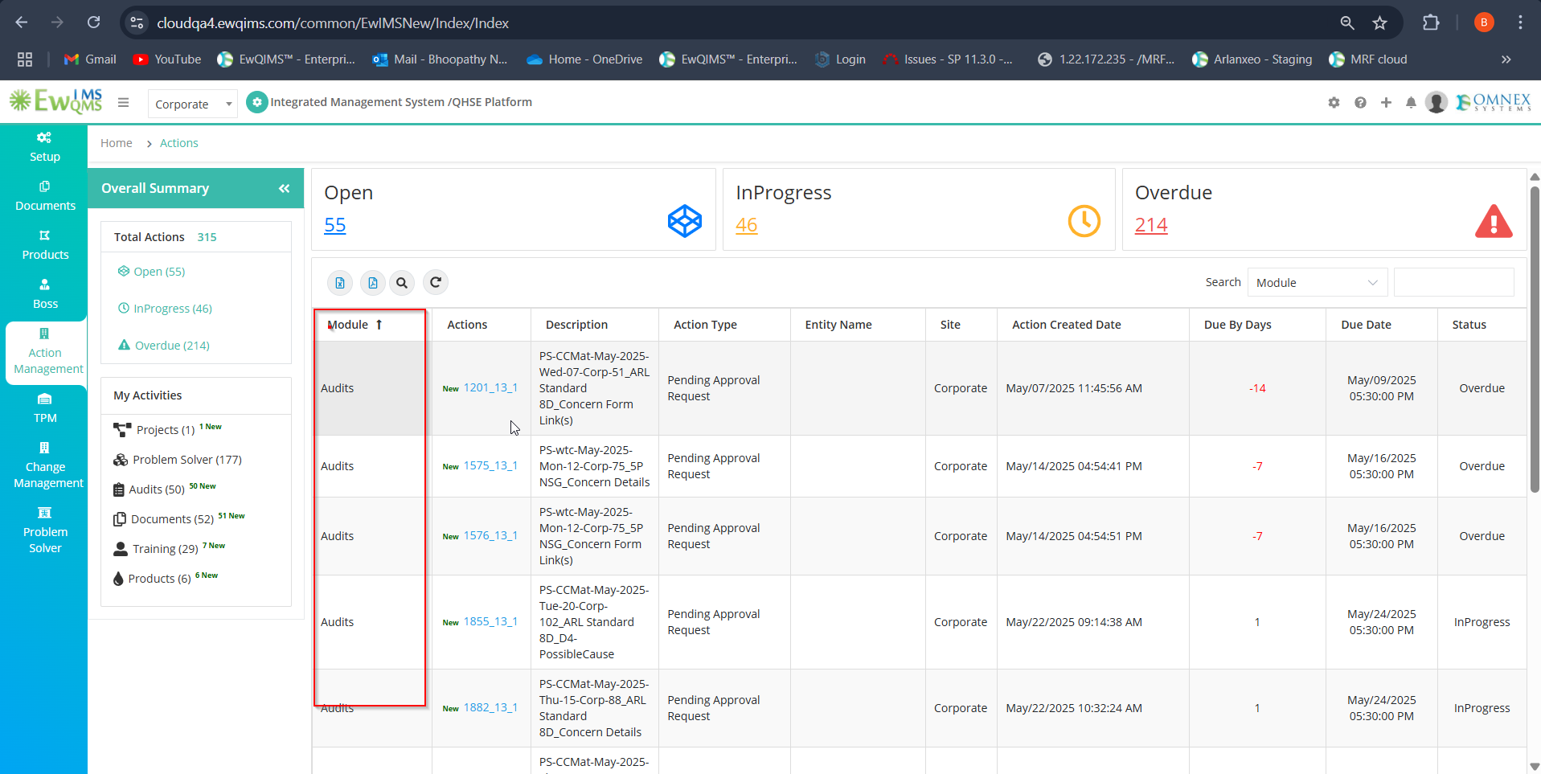Open Problem Solver in sidebar

point(45,530)
